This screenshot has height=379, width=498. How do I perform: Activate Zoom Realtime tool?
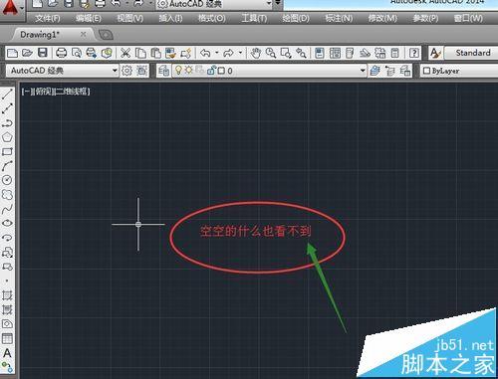tap(271, 53)
